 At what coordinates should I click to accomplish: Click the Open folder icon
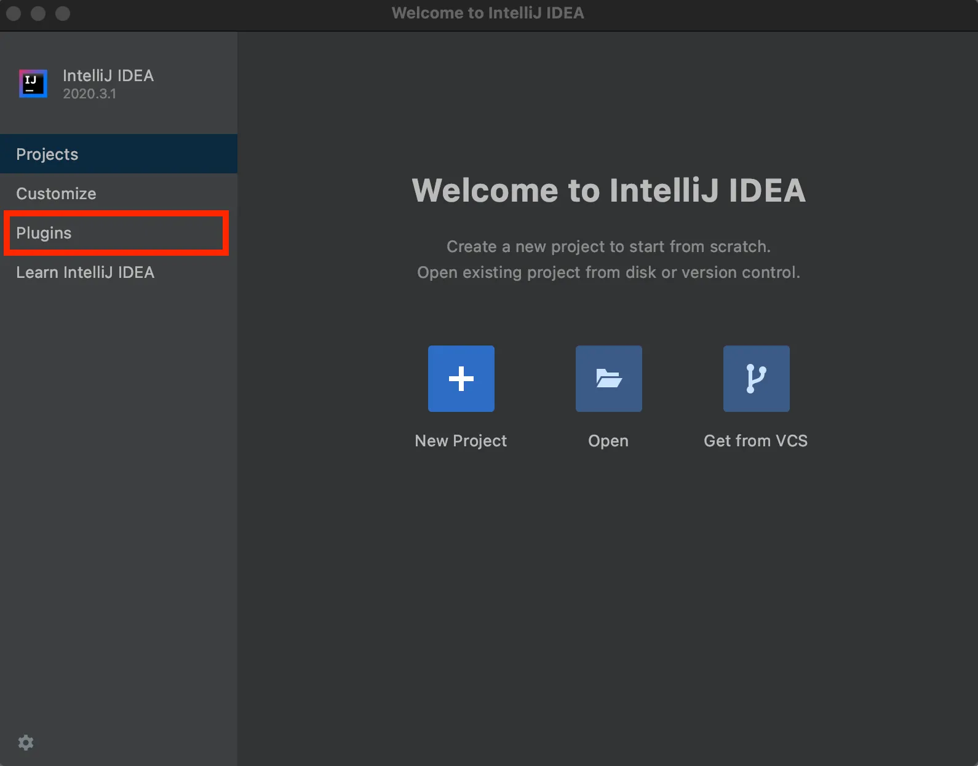[609, 379]
